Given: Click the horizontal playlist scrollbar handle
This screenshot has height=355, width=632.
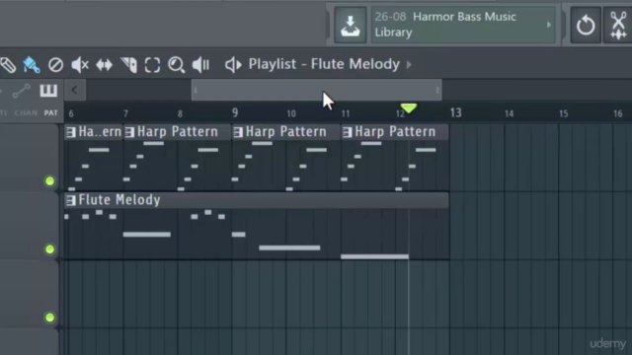Looking at the screenshot, I should pyautogui.click(x=316, y=90).
